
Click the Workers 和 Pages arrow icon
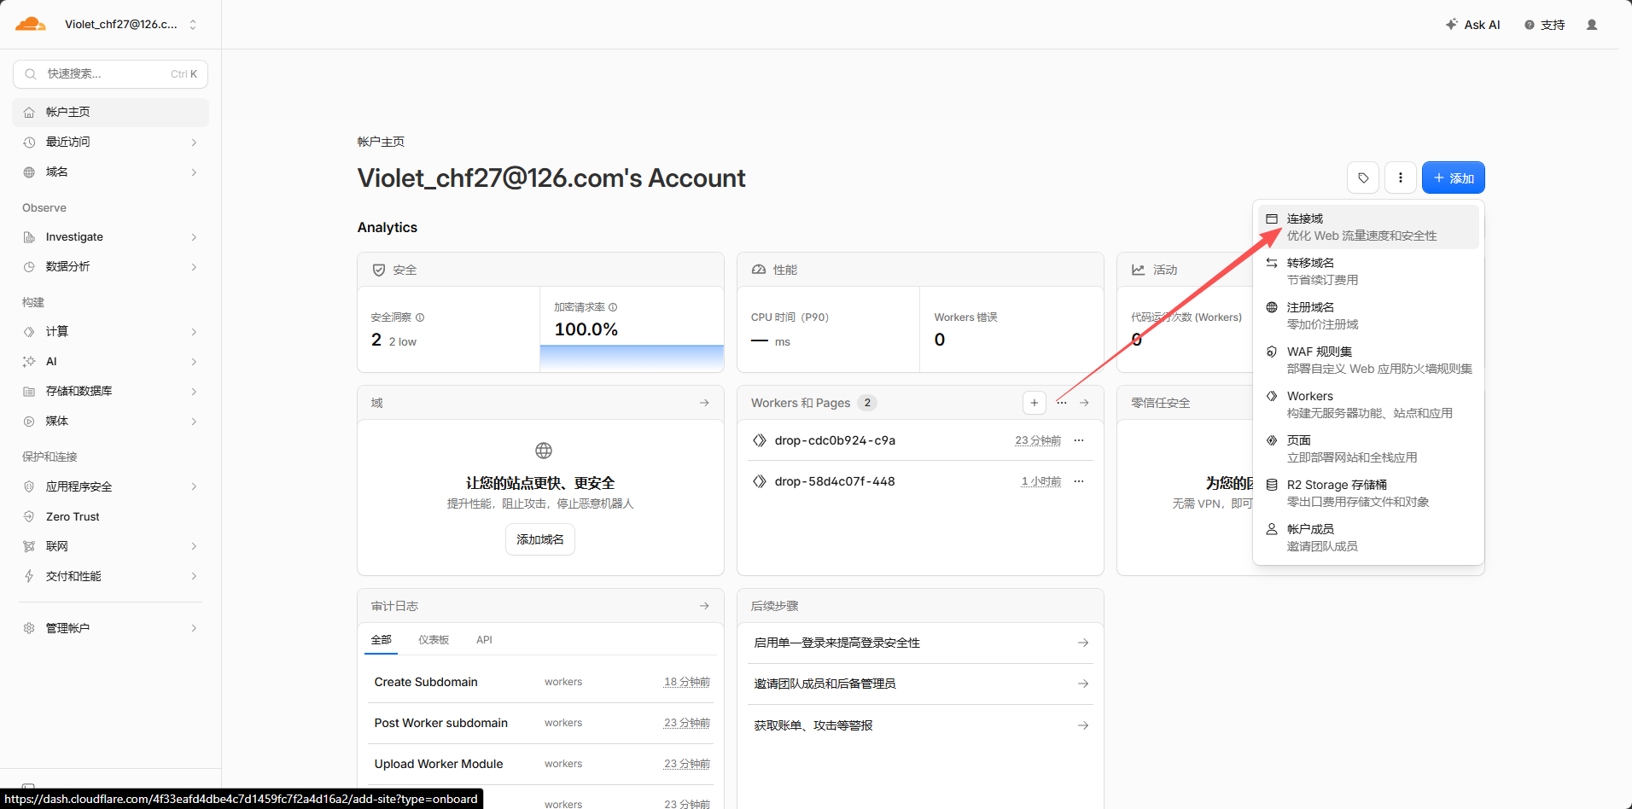pyautogui.click(x=1084, y=403)
